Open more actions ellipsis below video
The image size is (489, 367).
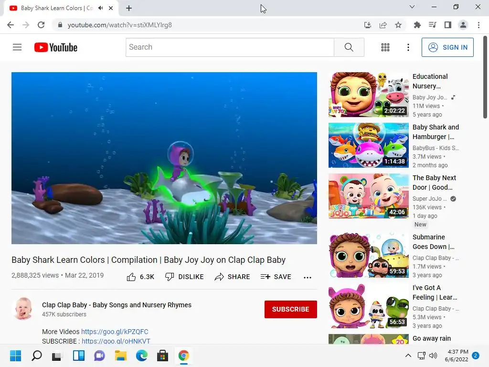point(308,278)
